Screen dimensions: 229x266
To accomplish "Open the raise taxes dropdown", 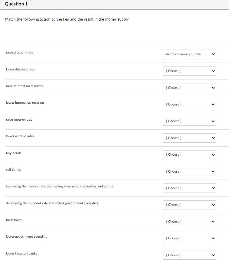I will pos(190,222).
